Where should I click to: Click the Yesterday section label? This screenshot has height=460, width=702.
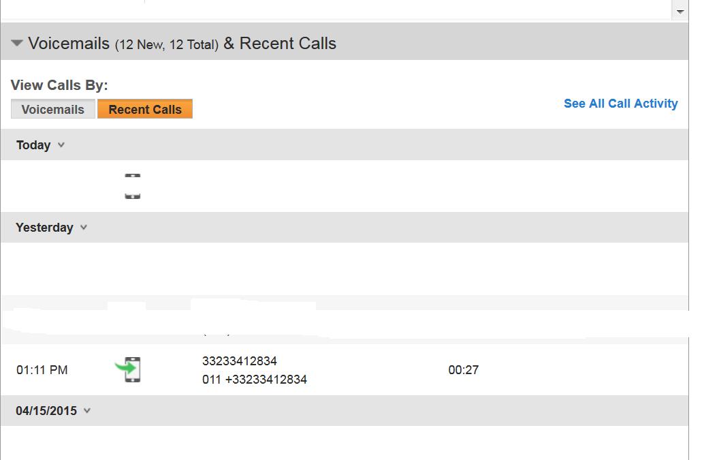click(44, 228)
